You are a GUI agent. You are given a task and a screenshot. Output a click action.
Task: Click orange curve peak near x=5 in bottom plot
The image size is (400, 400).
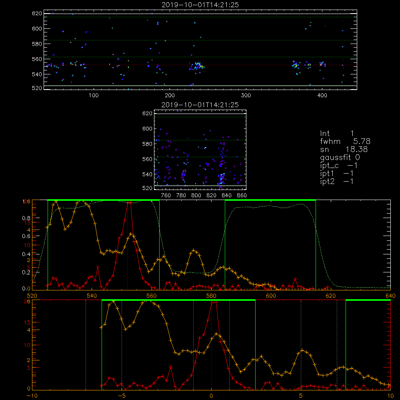pos(302,350)
